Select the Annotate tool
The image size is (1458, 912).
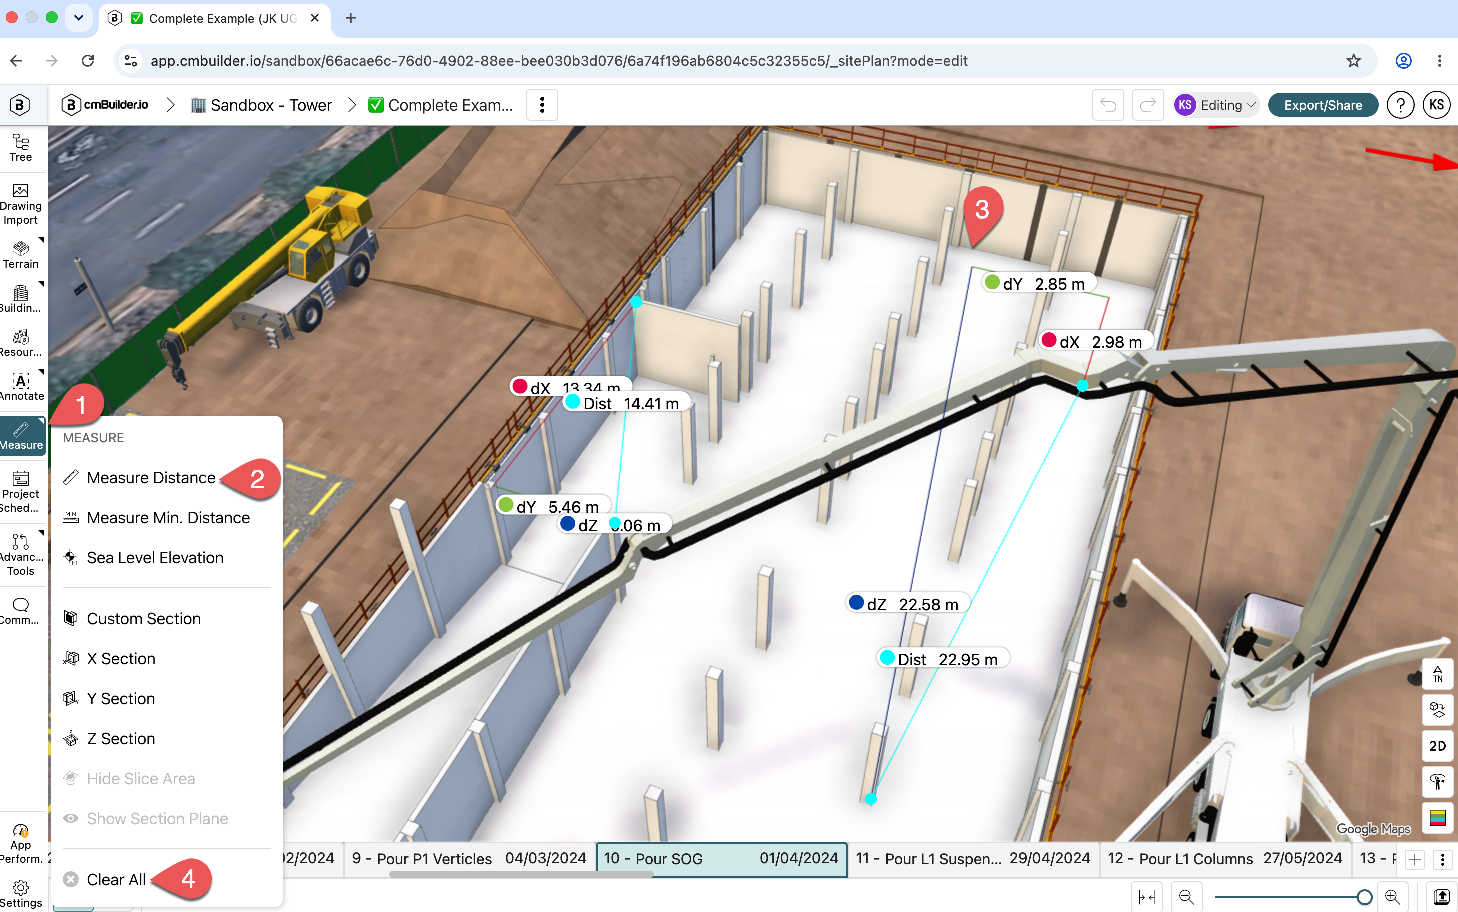21,387
